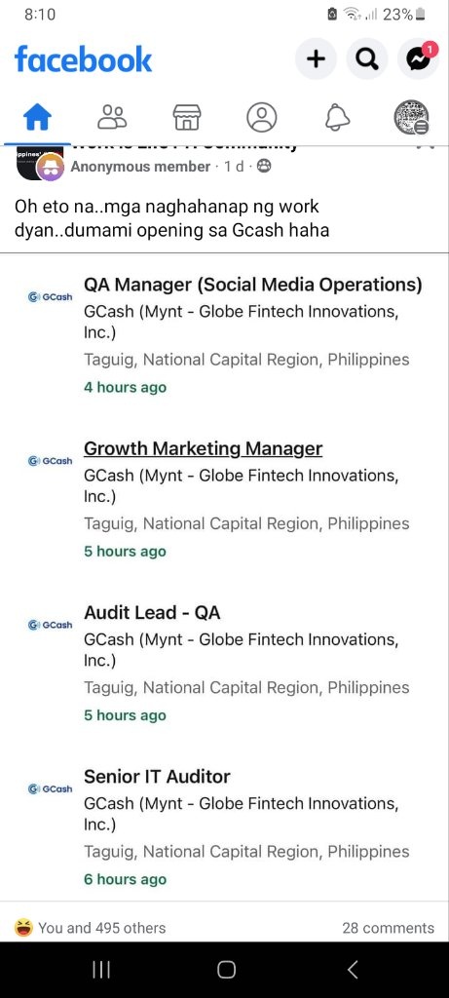Open Messenger chat icon
Screen dimensions: 449x998
[418, 59]
